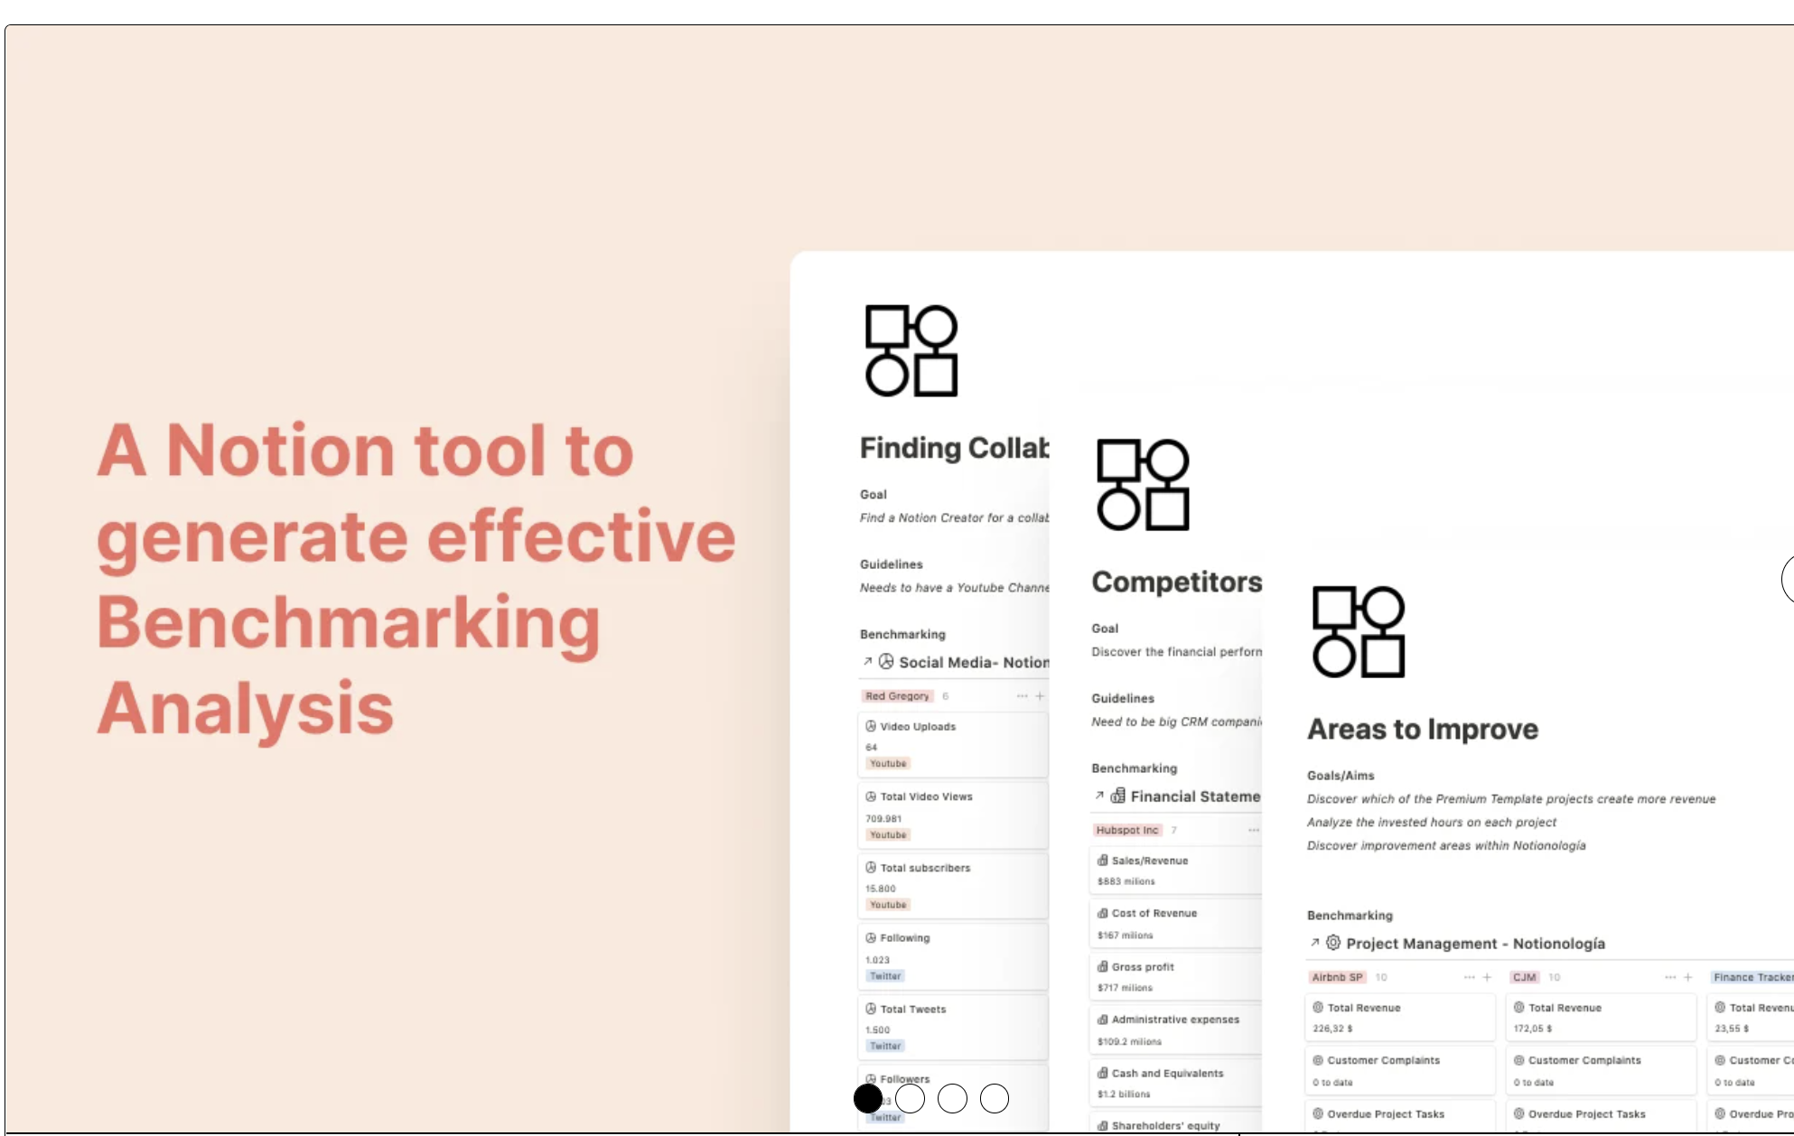Image resolution: width=1794 pixels, height=1136 pixels.
Task: Select the Finance Tracker group tag
Action: (1752, 977)
